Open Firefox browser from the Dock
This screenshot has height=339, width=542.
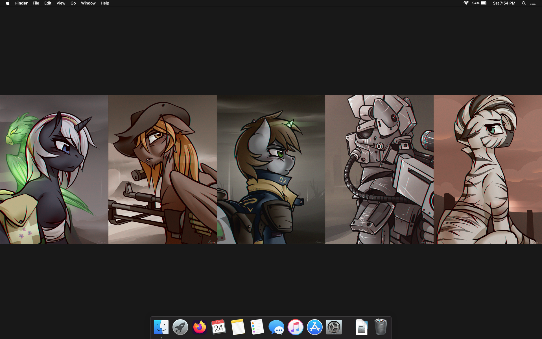(x=200, y=327)
